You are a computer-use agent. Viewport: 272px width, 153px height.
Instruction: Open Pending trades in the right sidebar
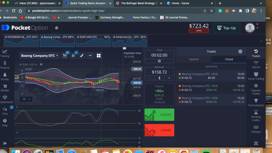[x=256, y=116]
